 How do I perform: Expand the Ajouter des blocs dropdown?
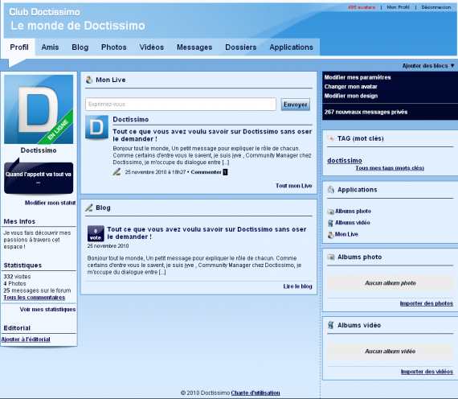pyautogui.click(x=428, y=66)
